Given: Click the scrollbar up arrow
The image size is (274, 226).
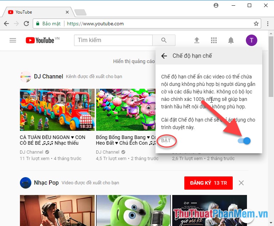Looking at the screenshot, I should 271,33.
